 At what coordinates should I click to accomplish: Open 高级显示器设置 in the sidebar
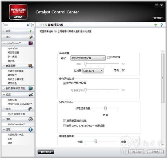pos(15,79)
